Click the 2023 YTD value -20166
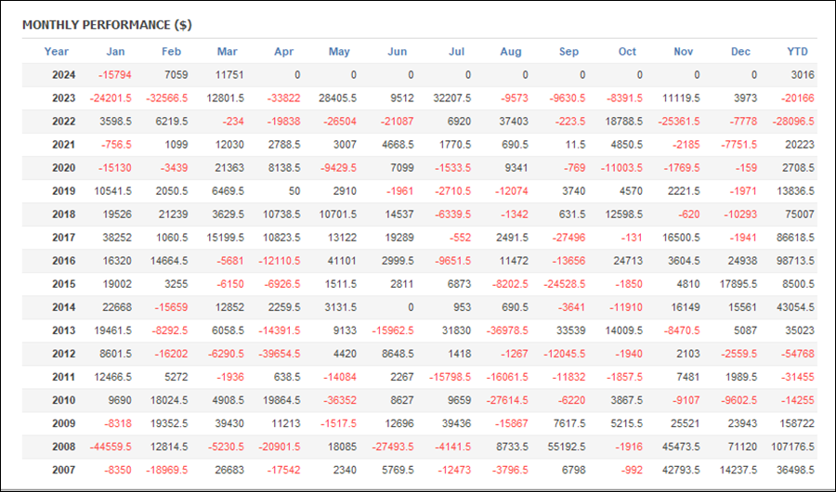Image resolution: width=836 pixels, height=492 pixels. 798,98
